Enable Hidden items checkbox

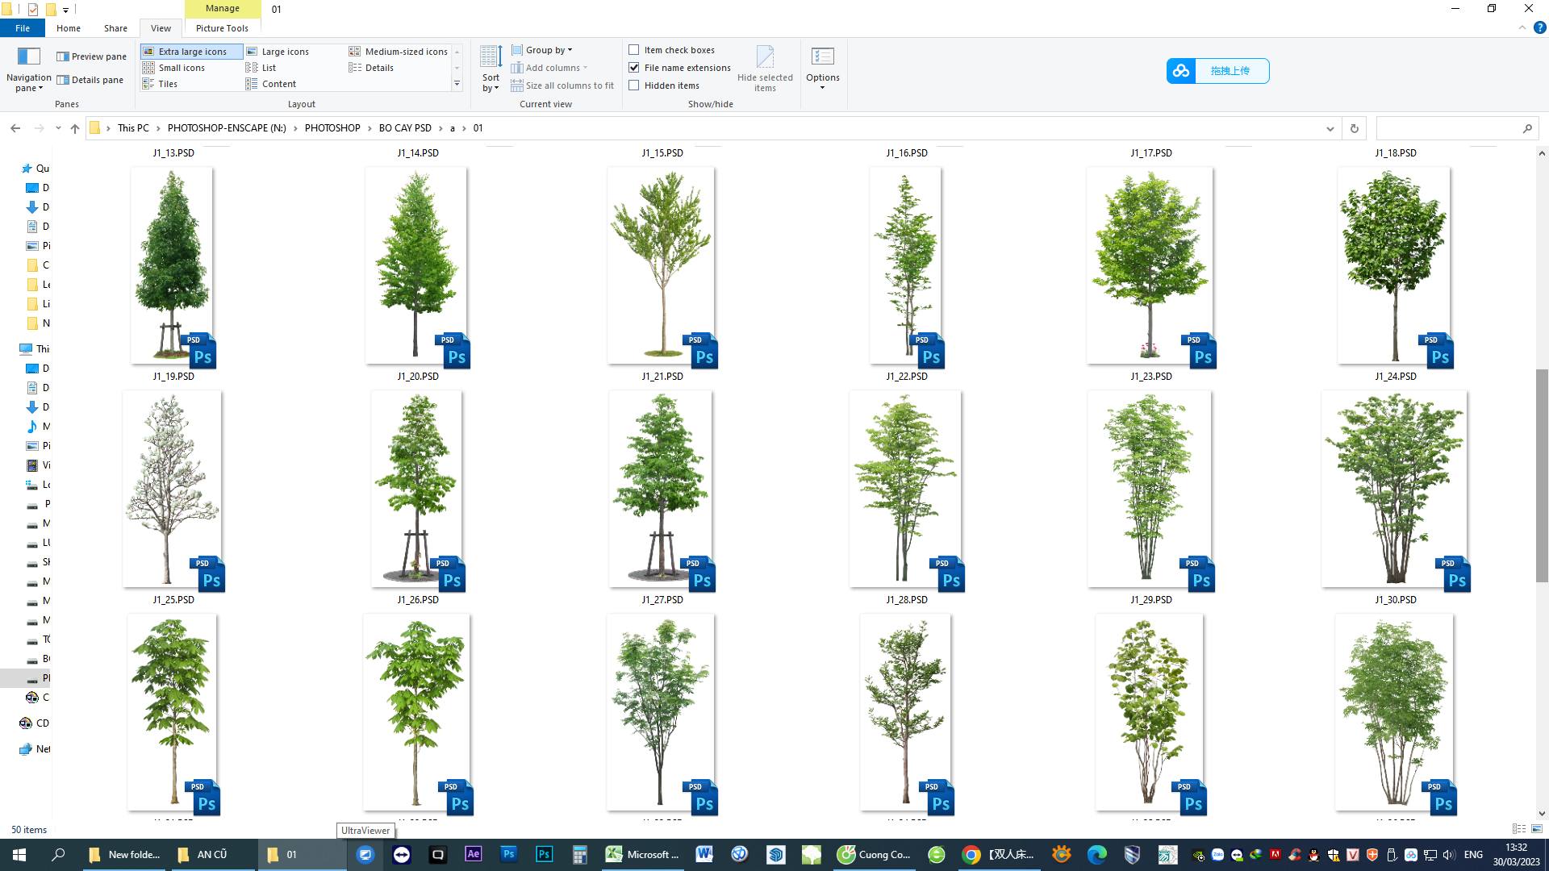634,85
